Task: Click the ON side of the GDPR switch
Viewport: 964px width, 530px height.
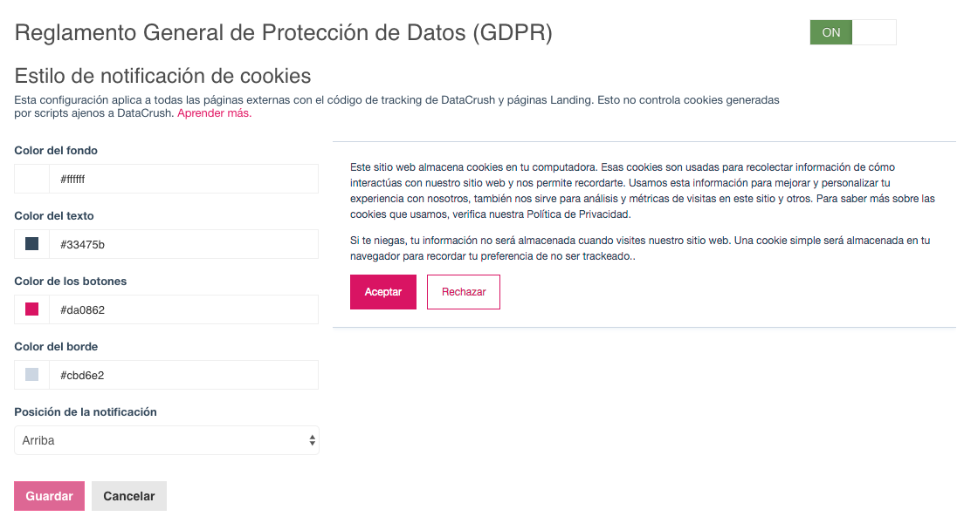Action: (830, 32)
